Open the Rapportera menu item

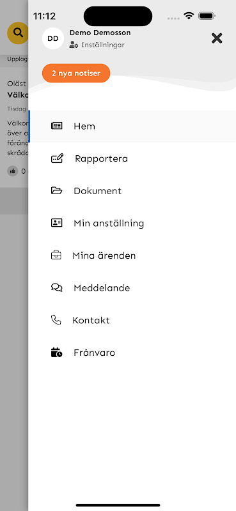tap(132, 158)
